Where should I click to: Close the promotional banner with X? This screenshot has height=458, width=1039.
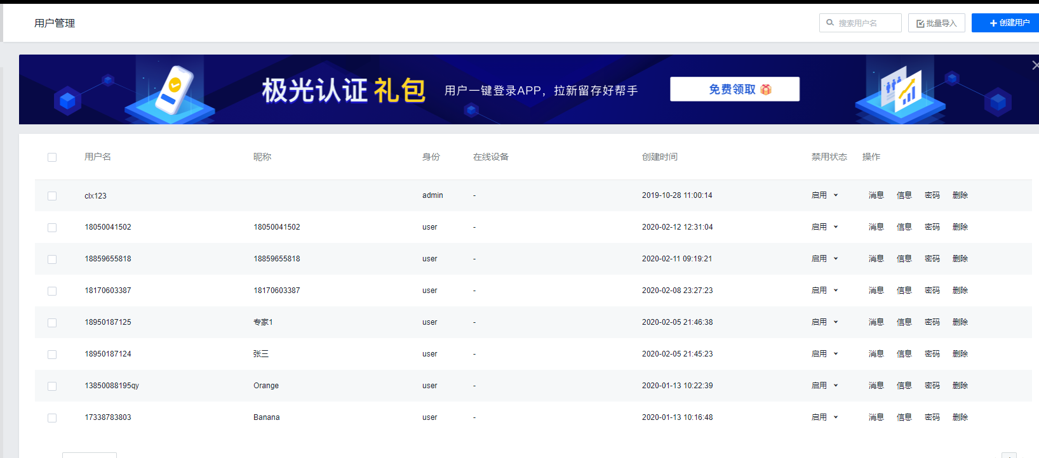tap(1035, 65)
